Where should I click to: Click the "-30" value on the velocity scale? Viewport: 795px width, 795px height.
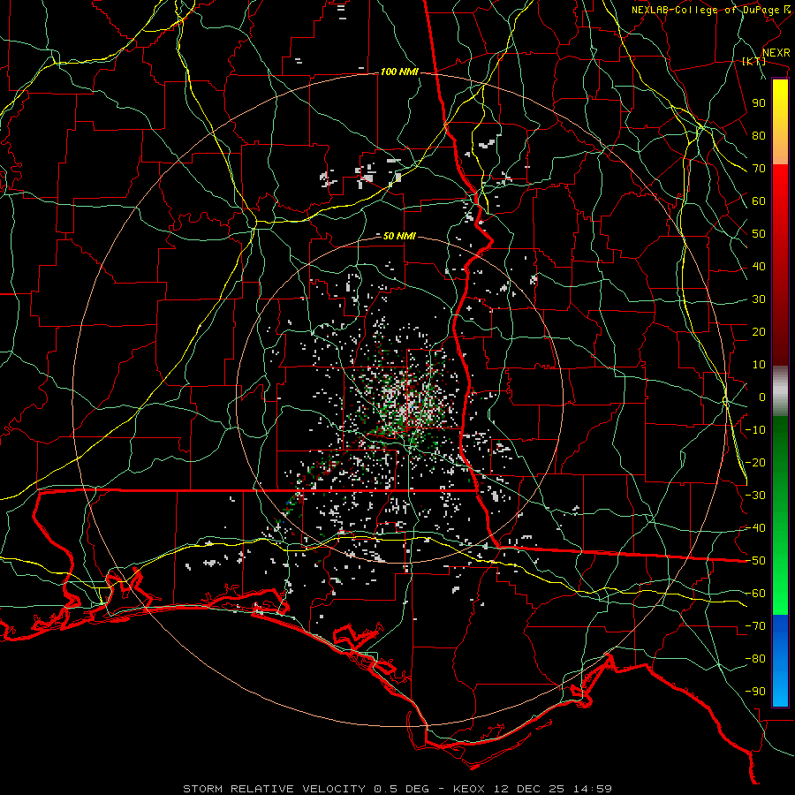click(756, 496)
